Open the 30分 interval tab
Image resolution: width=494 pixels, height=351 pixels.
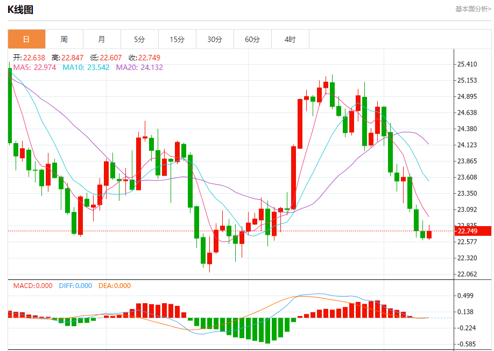[x=215, y=39]
